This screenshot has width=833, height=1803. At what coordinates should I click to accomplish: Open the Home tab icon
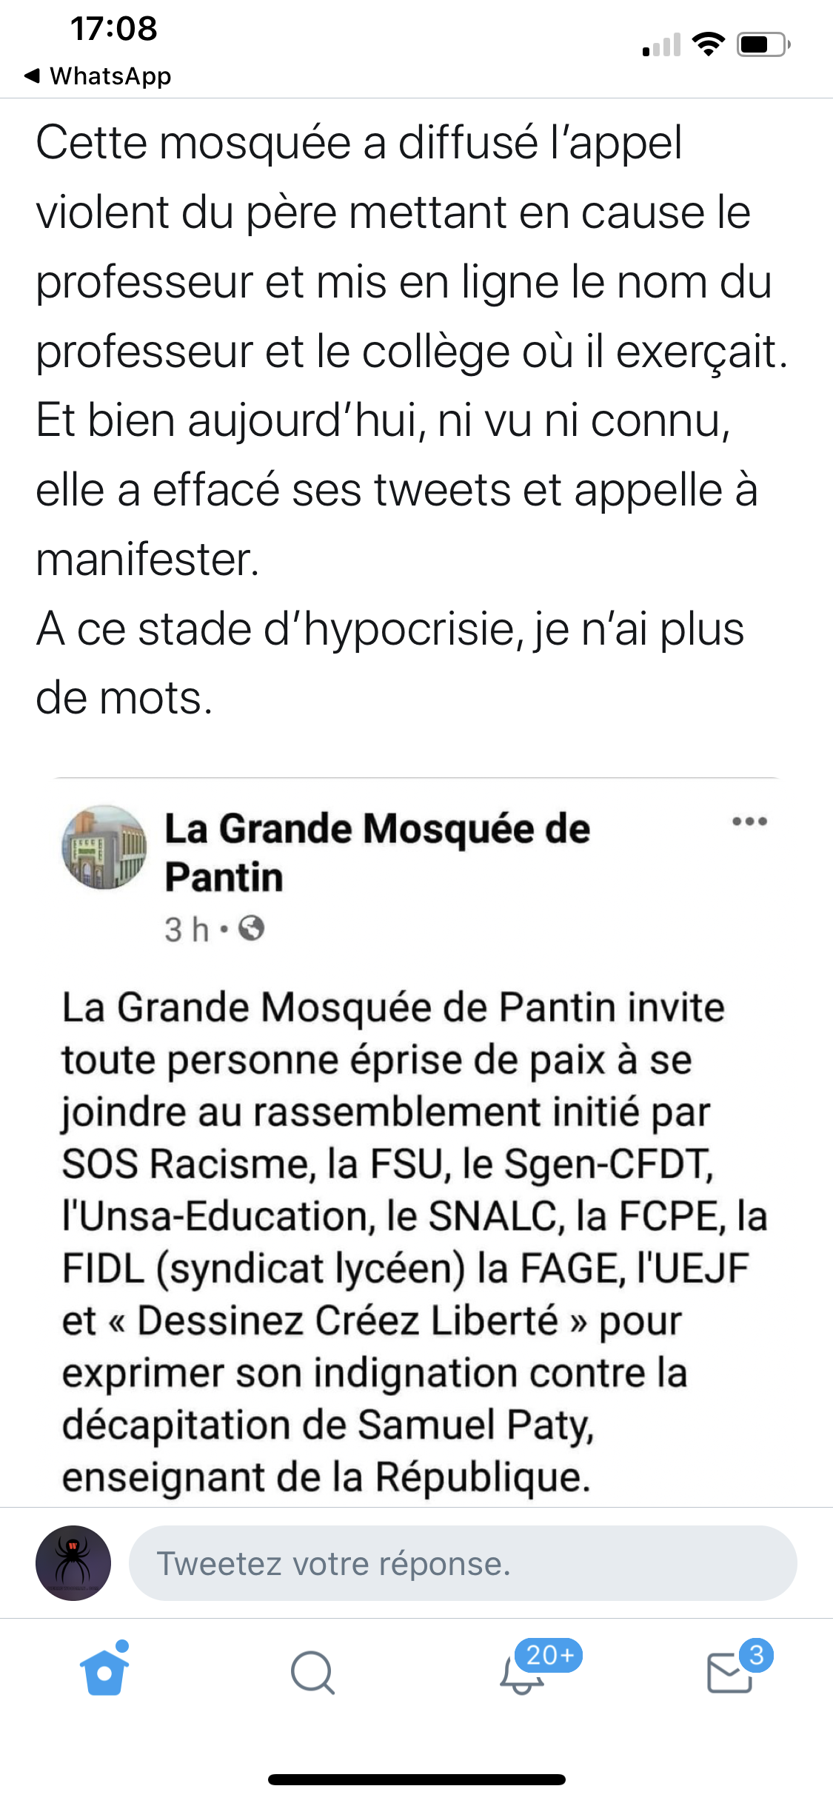click(x=104, y=1671)
